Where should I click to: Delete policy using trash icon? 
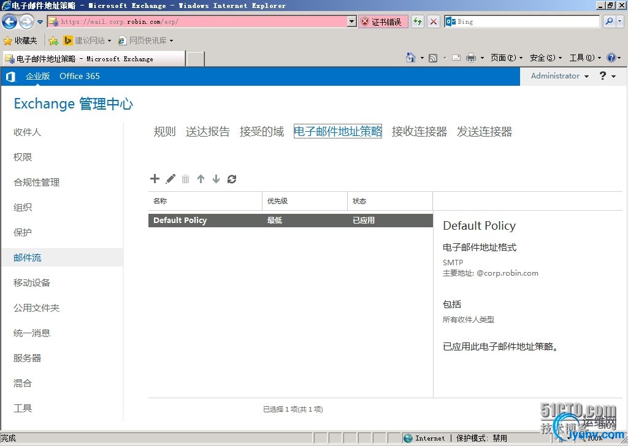(185, 179)
